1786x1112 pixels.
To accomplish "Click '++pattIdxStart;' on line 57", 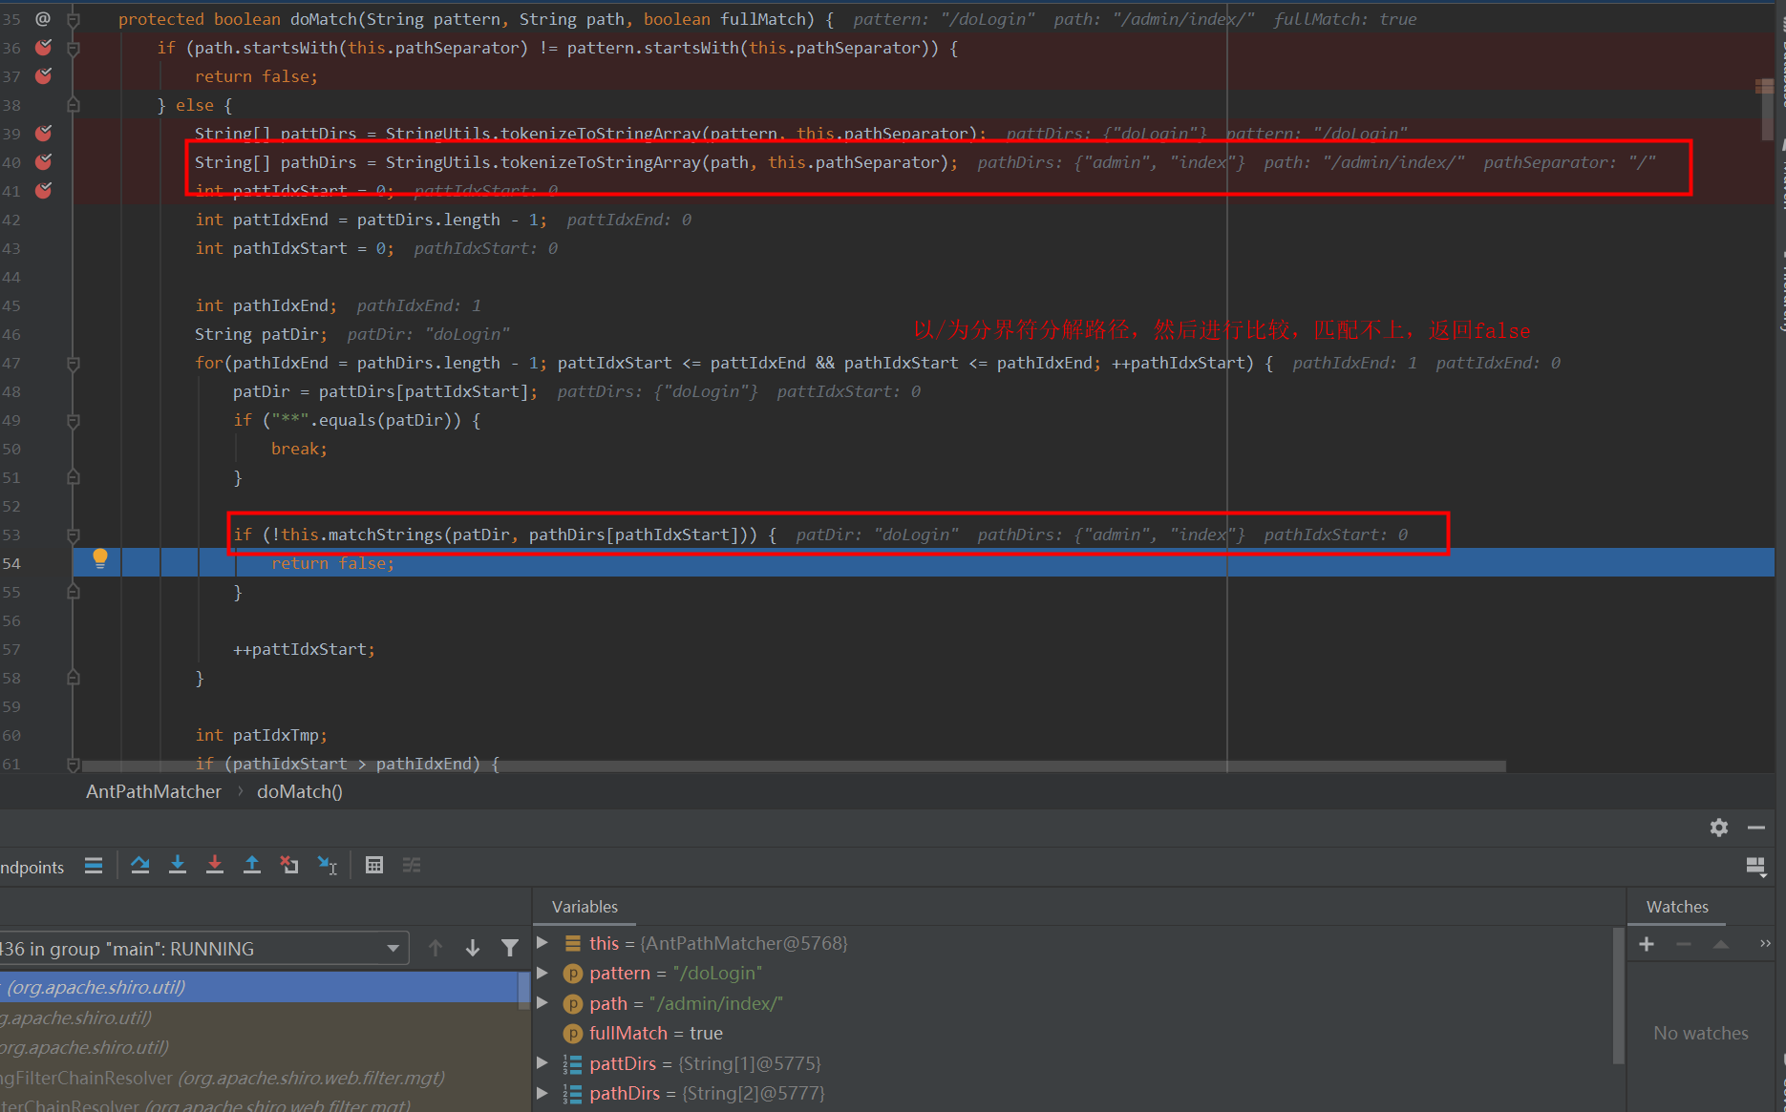I will pyautogui.click(x=304, y=649).
